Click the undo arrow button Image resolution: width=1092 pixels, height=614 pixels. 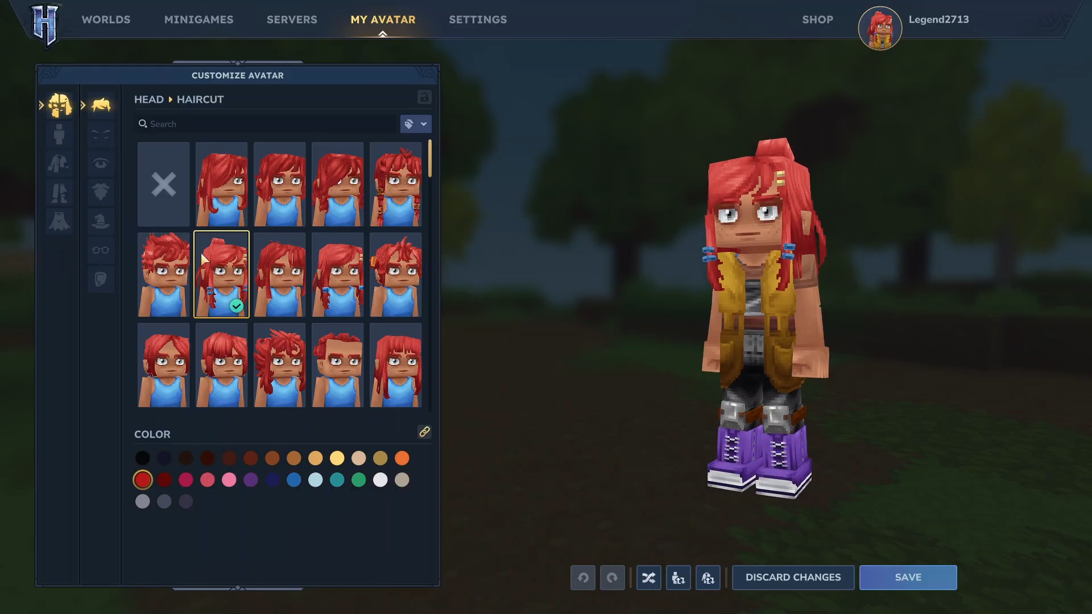point(583,578)
